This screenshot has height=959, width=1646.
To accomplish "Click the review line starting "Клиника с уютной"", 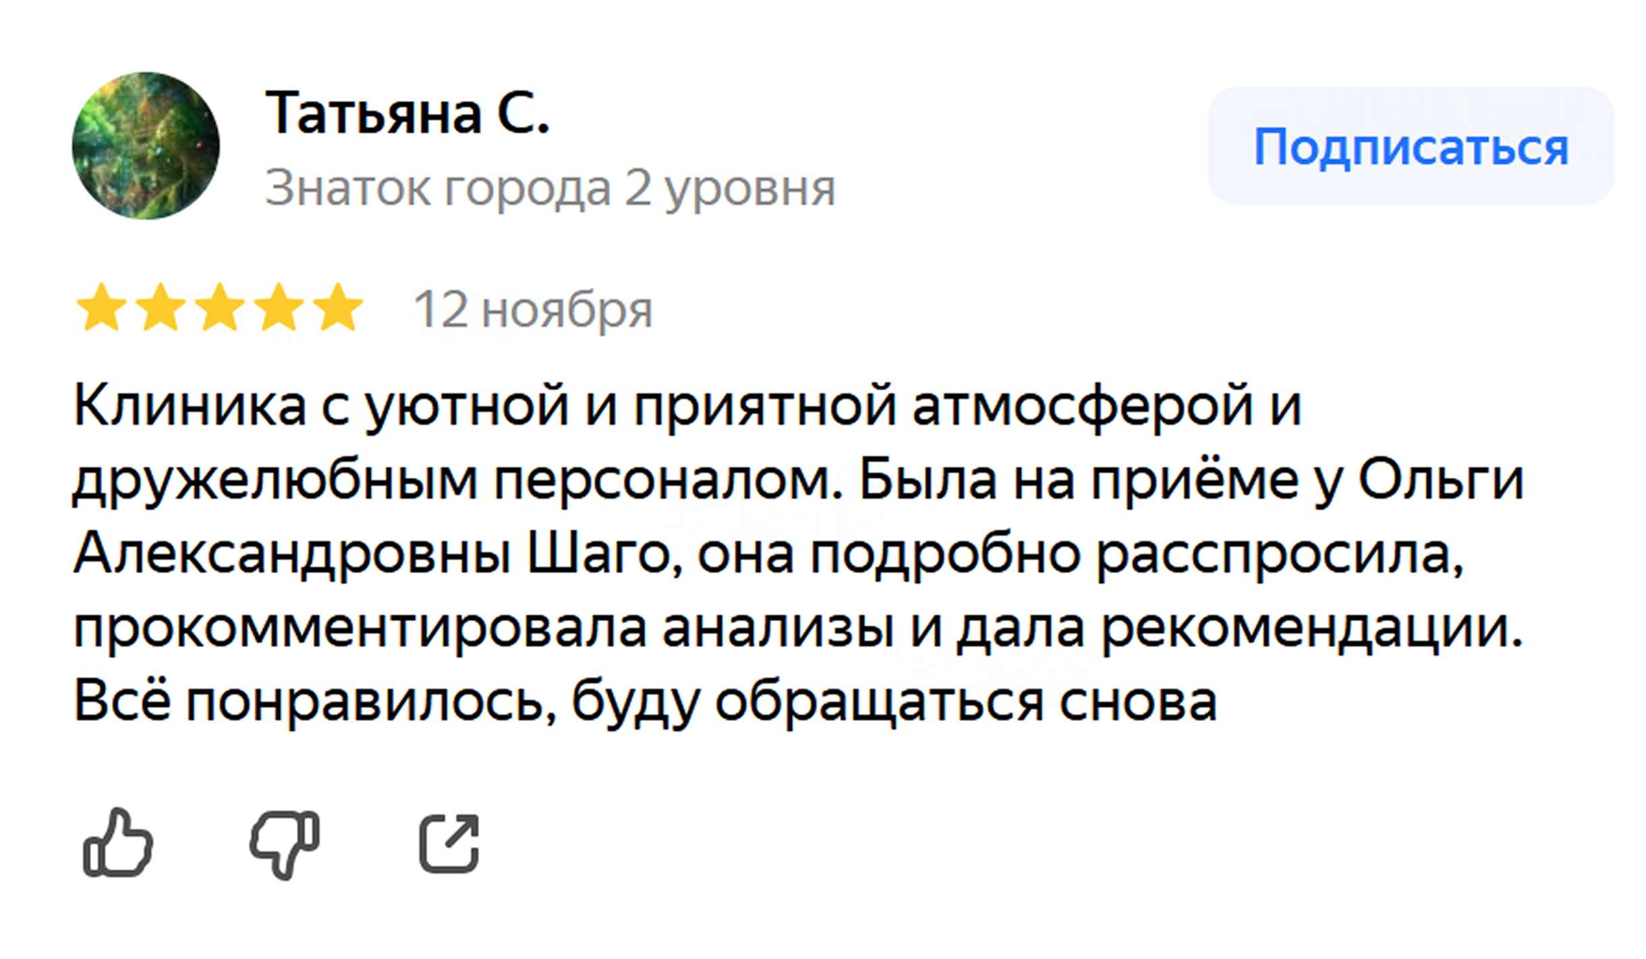I will [x=687, y=407].
